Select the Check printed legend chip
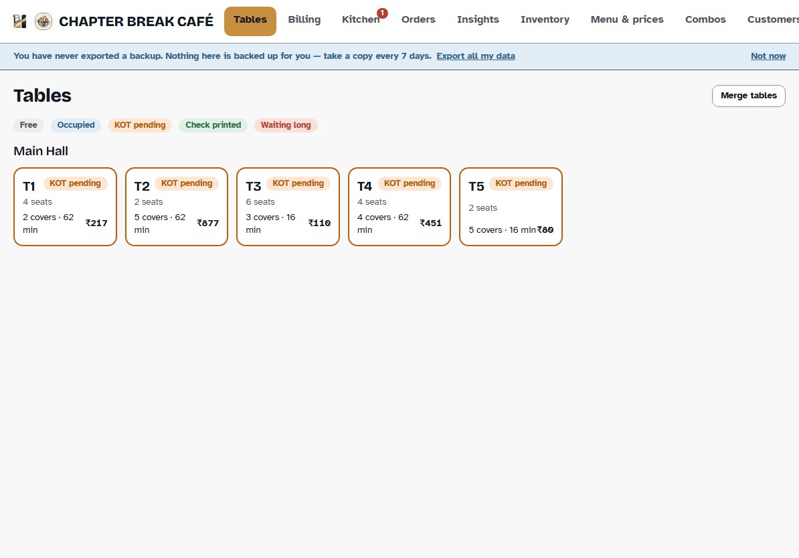This screenshot has height=558, width=799. coord(213,125)
